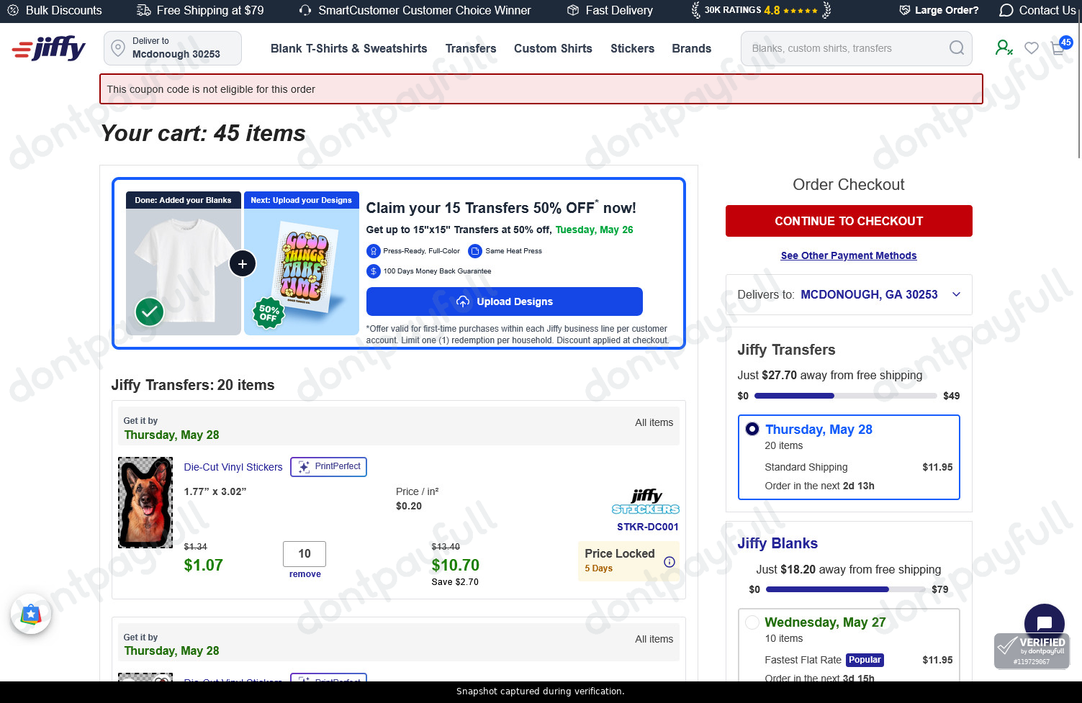Click the STKR-DC001 product code
Screen dimensions: 1082x703
pyautogui.click(x=648, y=527)
